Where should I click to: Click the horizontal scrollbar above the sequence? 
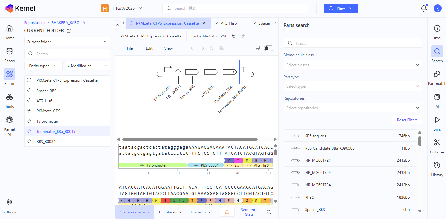(x=190, y=139)
